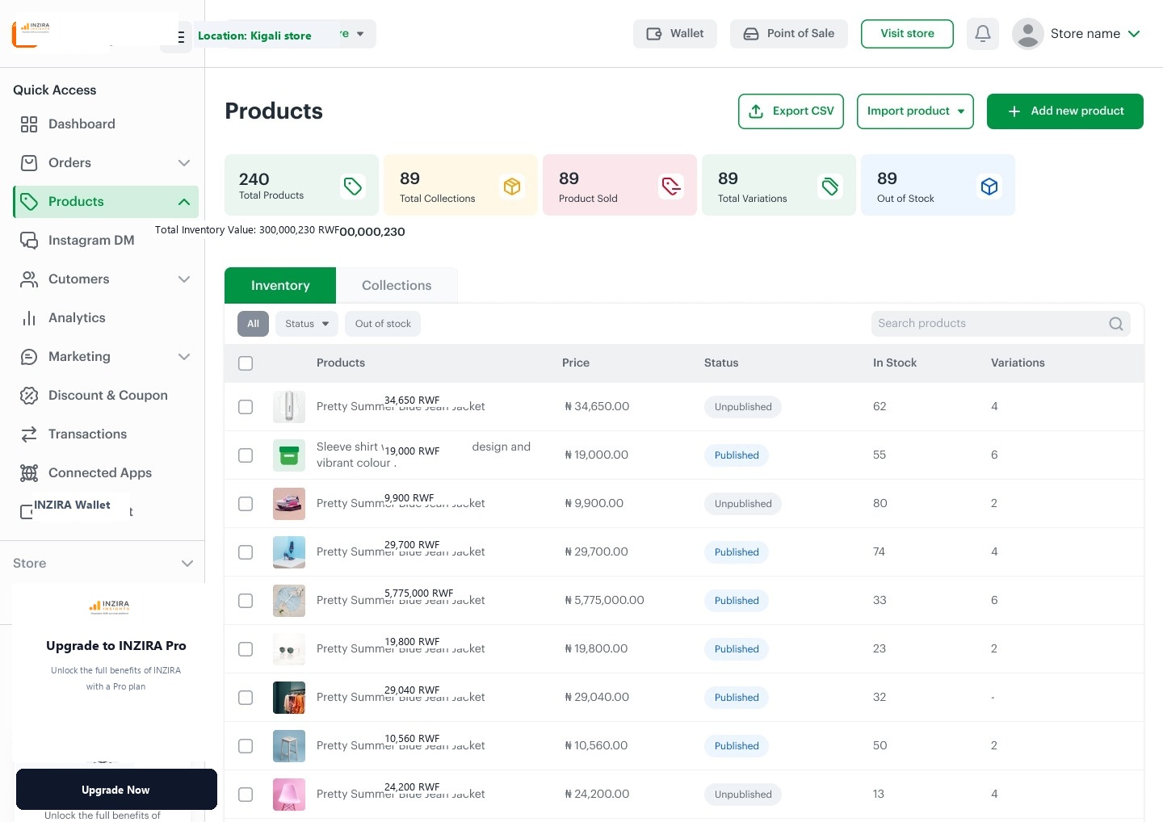This screenshot has height=822, width=1163.
Task: Filter by Out of stock
Action: point(383,324)
